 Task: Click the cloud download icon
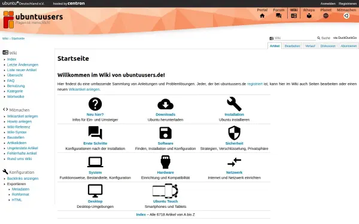click(x=165, y=104)
